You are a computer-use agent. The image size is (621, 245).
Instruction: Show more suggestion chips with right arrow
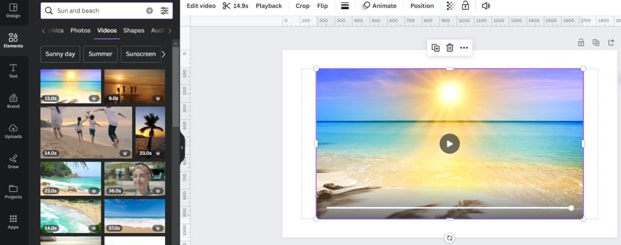pyautogui.click(x=164, y=54)
